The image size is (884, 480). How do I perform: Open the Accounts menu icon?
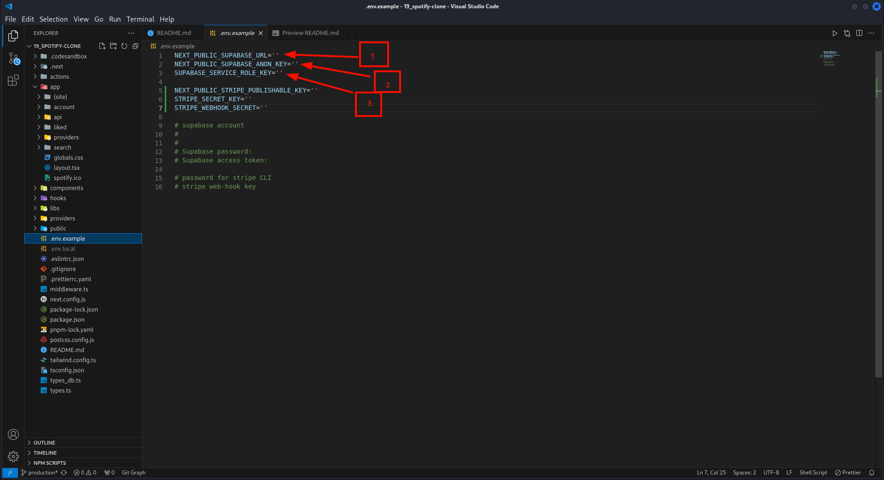[13, 434]
